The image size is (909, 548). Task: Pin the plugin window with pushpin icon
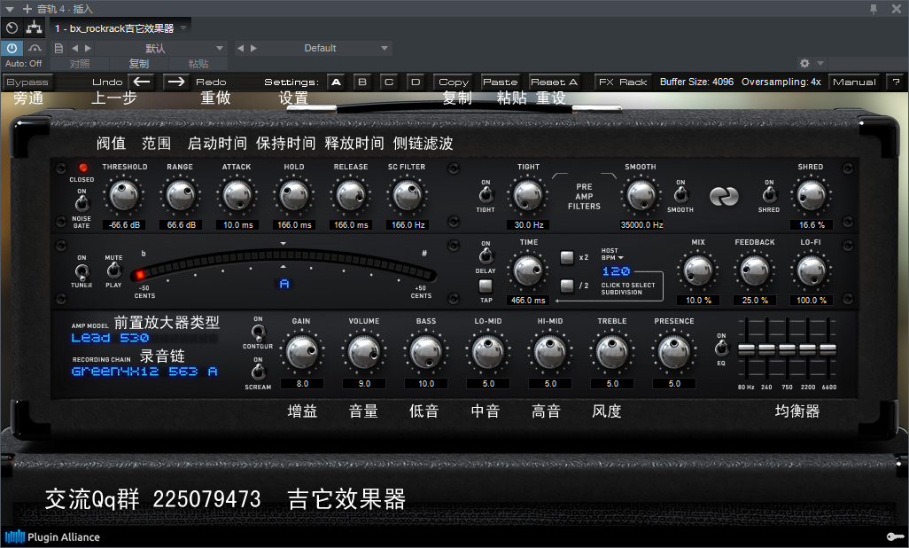point(873,9)
